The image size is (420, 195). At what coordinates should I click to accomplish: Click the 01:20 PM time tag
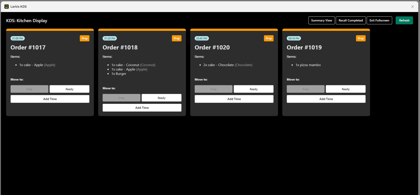point(110,38)
